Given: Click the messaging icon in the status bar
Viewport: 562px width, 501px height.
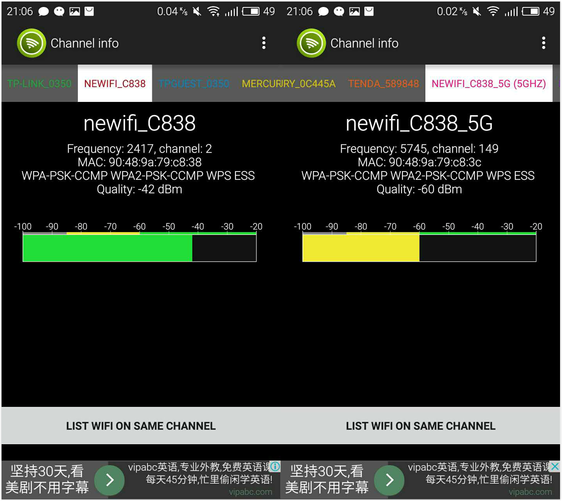Looking at the screenshot, I should [x=44, y=11].
